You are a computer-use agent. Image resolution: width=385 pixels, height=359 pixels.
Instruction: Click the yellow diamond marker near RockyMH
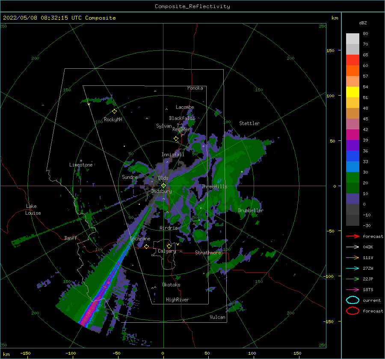114,111
